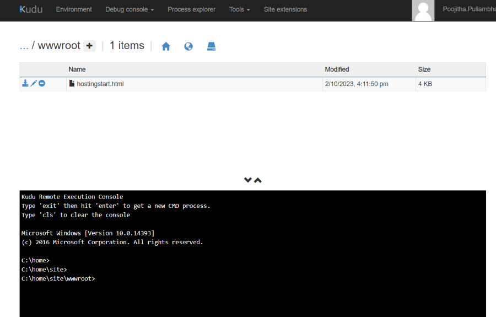Add a new file or folder with plus

pos(89,46)
